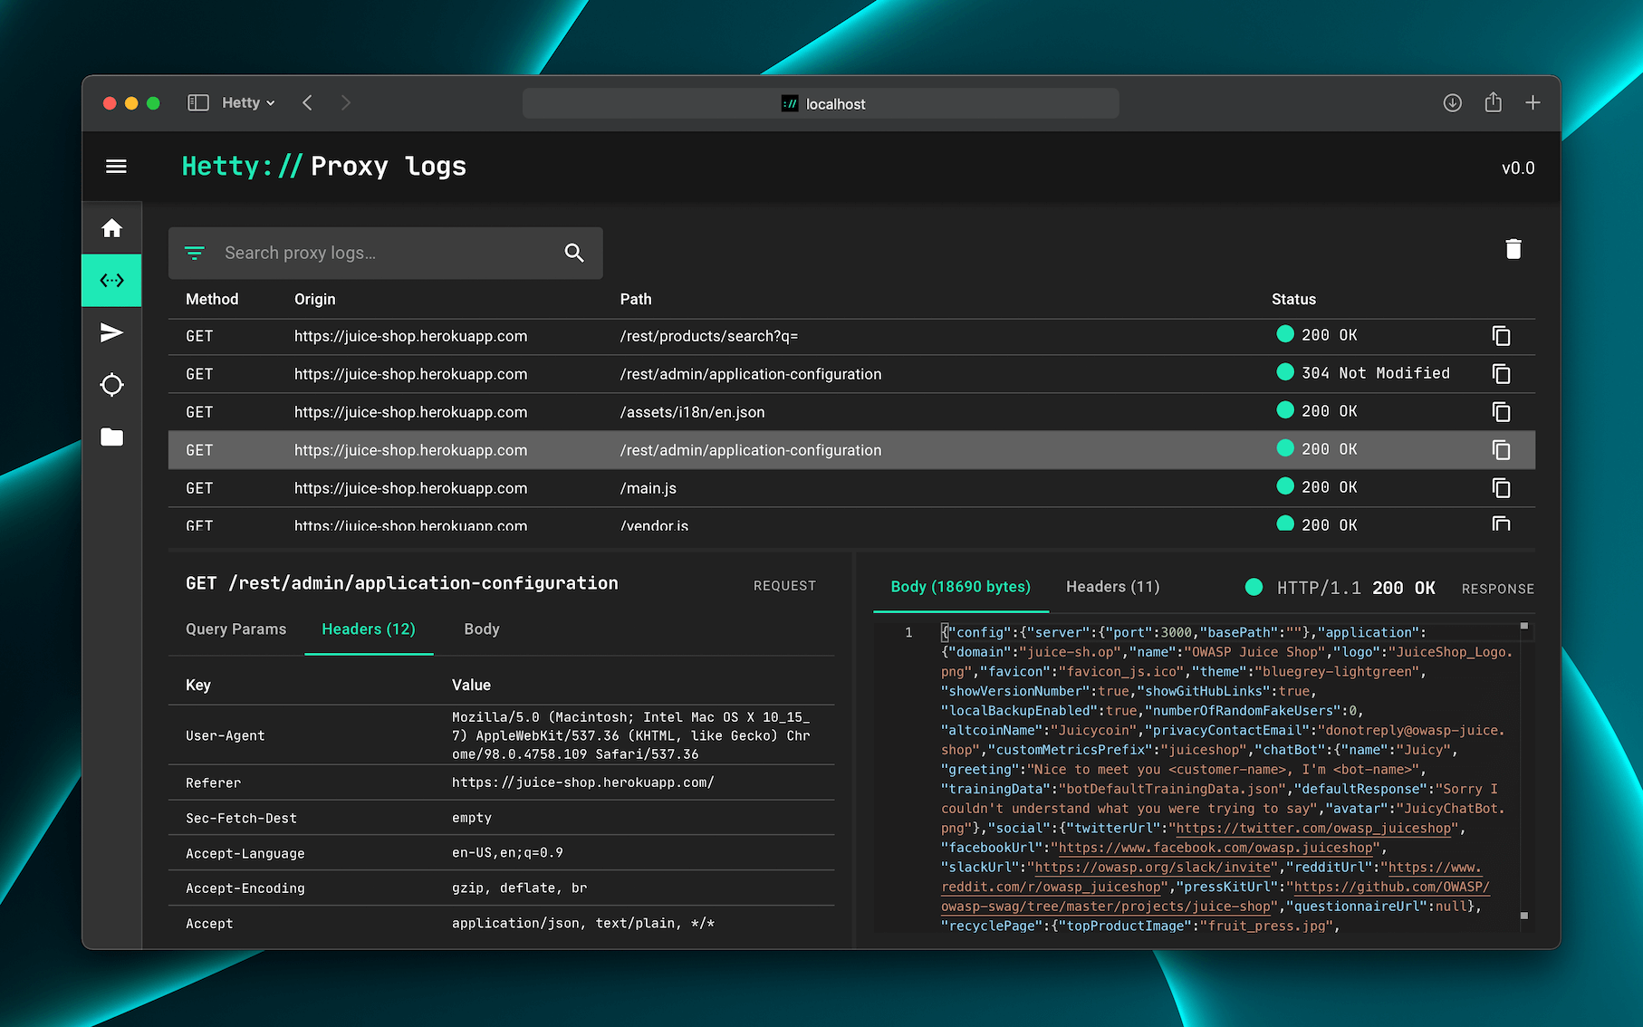Open the Sender tool sidebar icon
The width and height of the screenshot is (1643, 1027).
(x=111, y=332)
